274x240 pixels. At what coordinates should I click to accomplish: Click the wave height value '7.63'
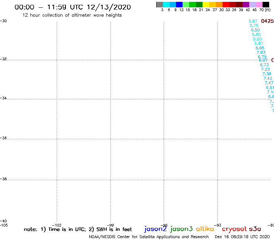tap(261, 52)
